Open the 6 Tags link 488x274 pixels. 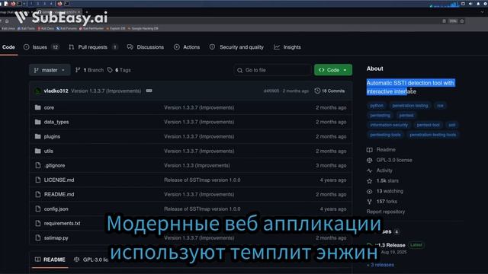[119, 70]
